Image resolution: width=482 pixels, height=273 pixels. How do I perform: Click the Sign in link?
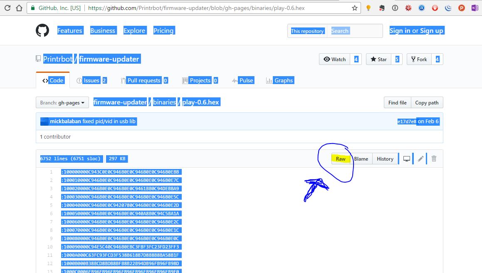coord(400,30)
